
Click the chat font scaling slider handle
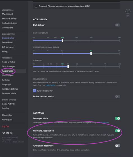[x=62, y=40]
